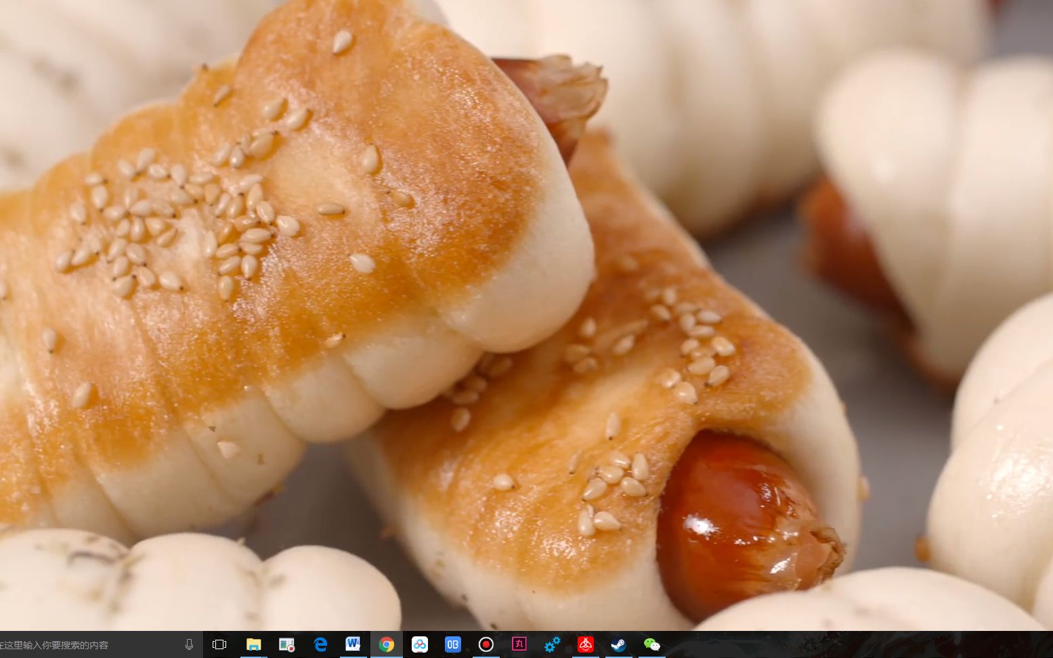The height and width of the screenshot is (658, 1053).
Task: Launch the Microsoft Edge browser
Action: (320, 644)
